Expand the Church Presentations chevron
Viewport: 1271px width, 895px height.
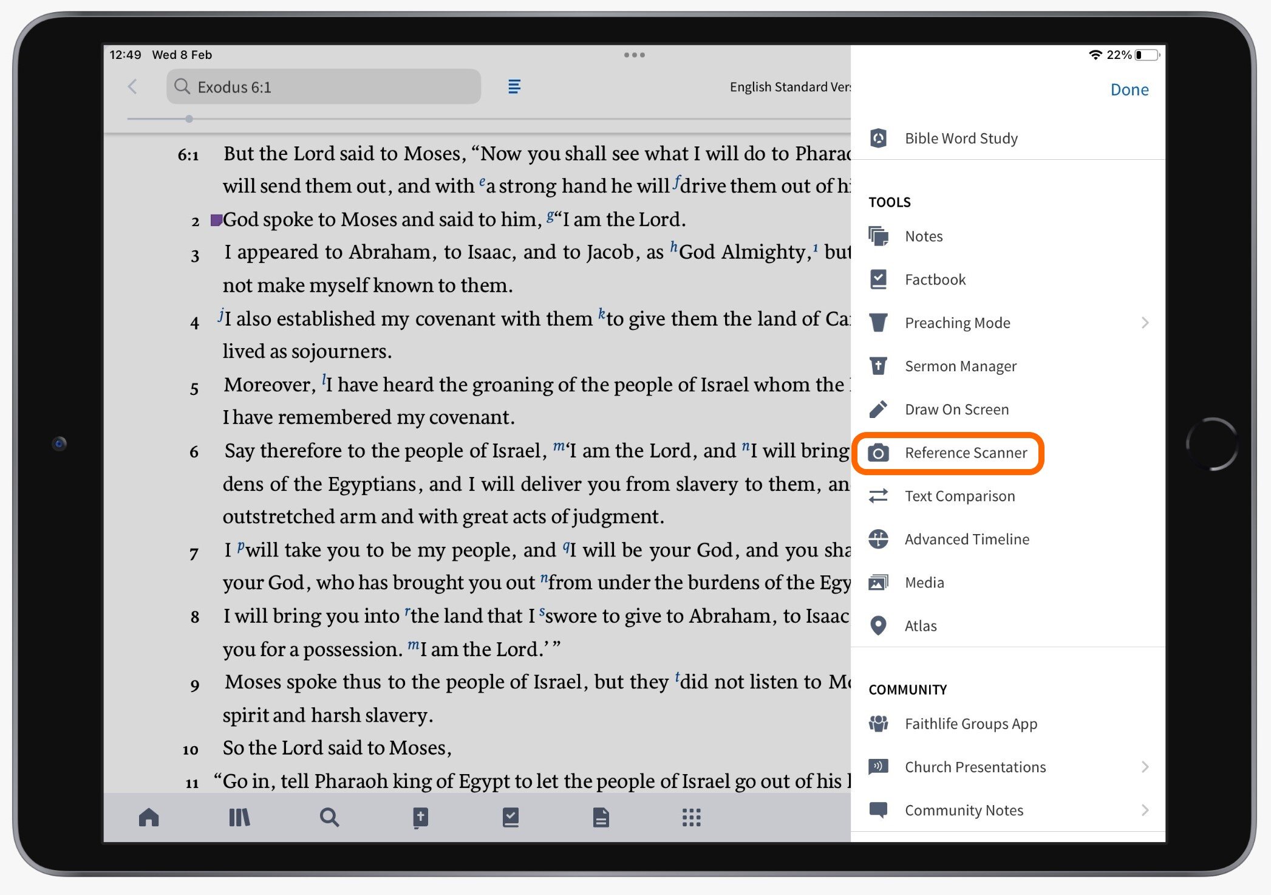pos(1145,767)
